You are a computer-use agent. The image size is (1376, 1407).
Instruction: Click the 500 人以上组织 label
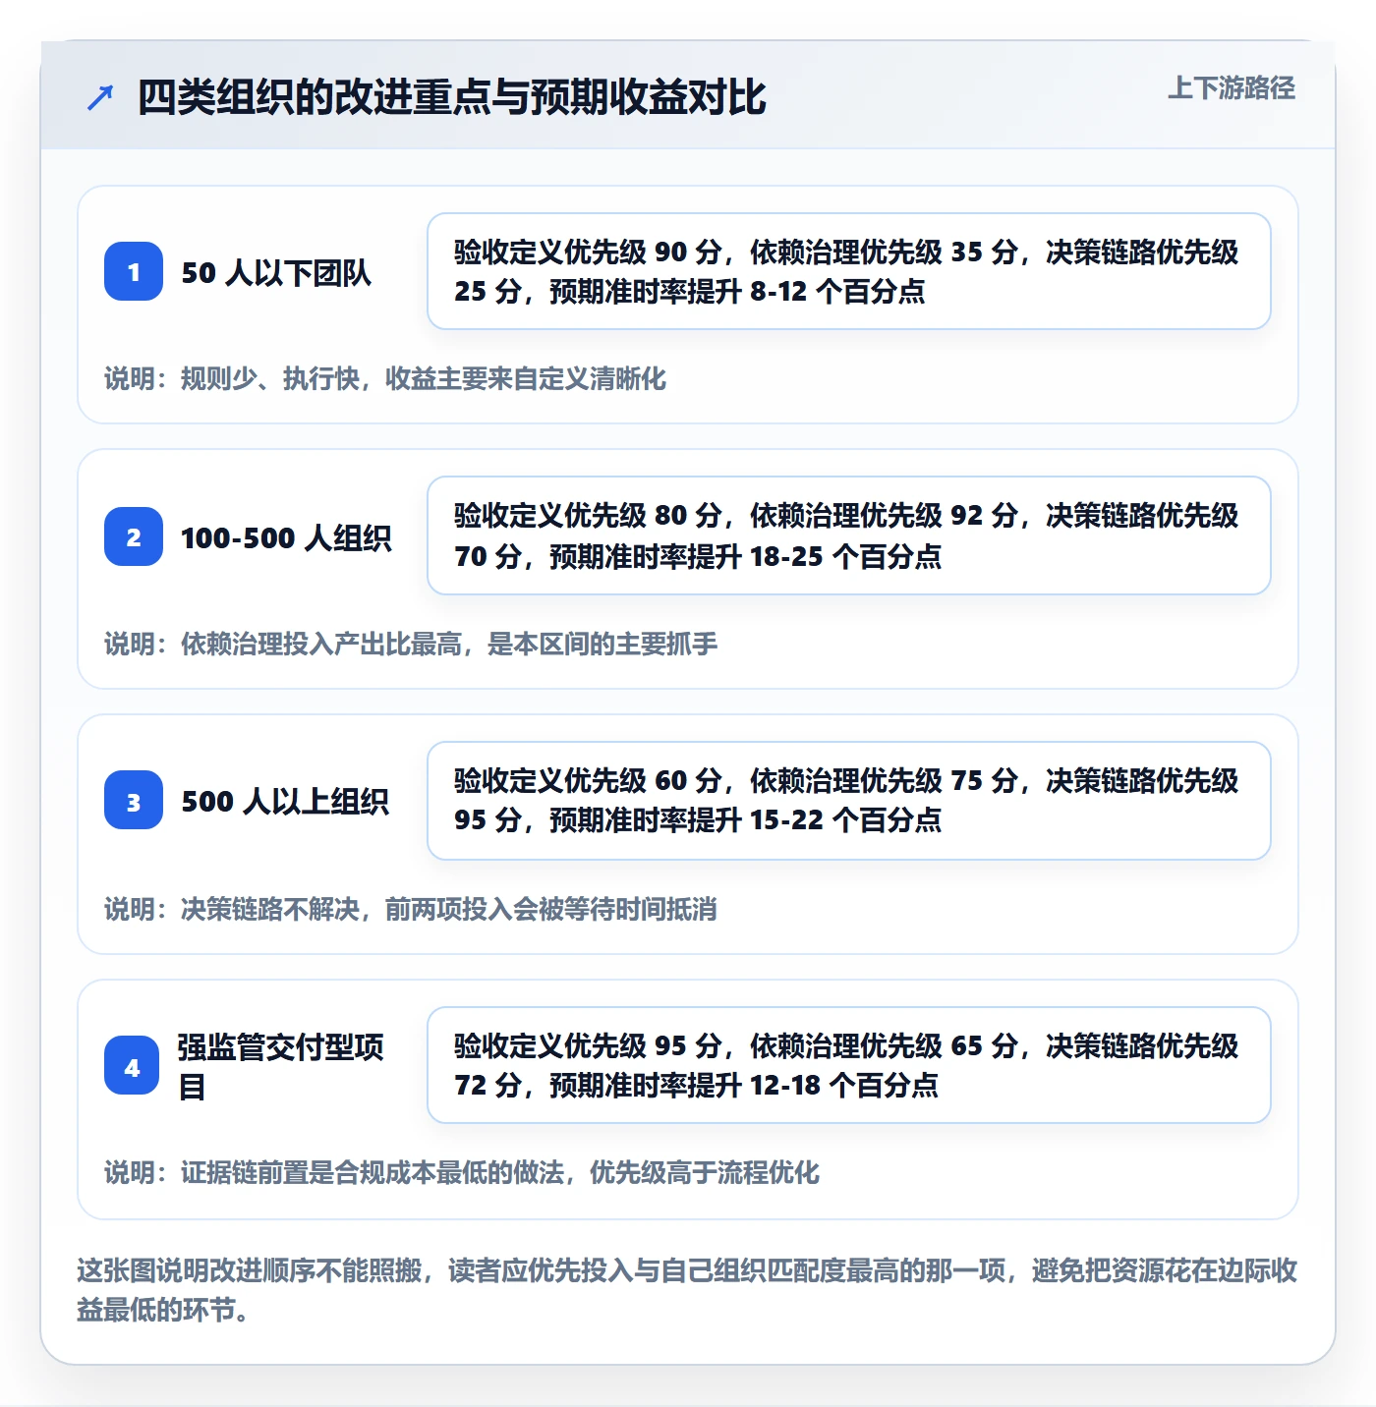285,802
